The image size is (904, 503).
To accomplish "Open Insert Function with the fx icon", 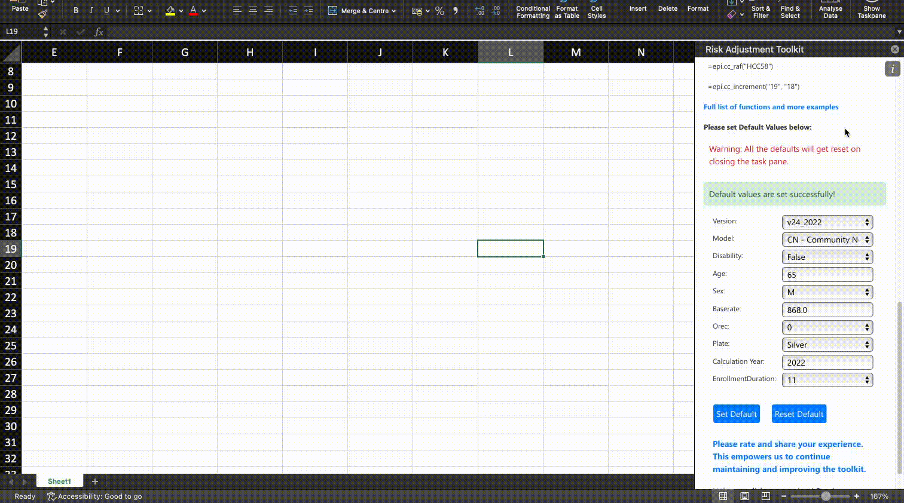I will 99,32.
